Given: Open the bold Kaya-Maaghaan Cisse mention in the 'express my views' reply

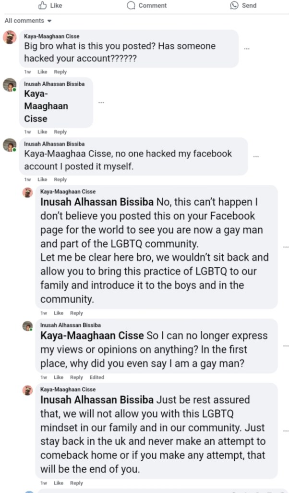Looking at the screenshot, I should tap(92, 335).
